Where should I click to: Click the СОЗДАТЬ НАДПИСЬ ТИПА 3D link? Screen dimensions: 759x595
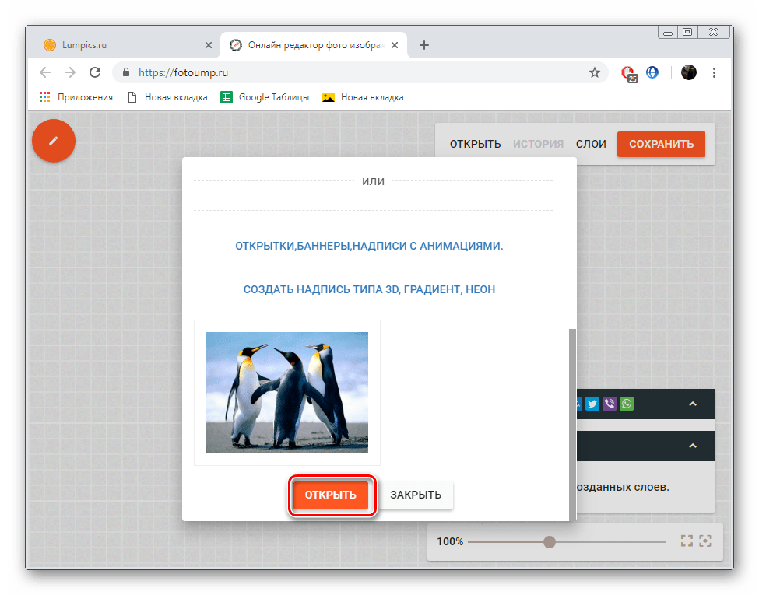click(369, 289)
